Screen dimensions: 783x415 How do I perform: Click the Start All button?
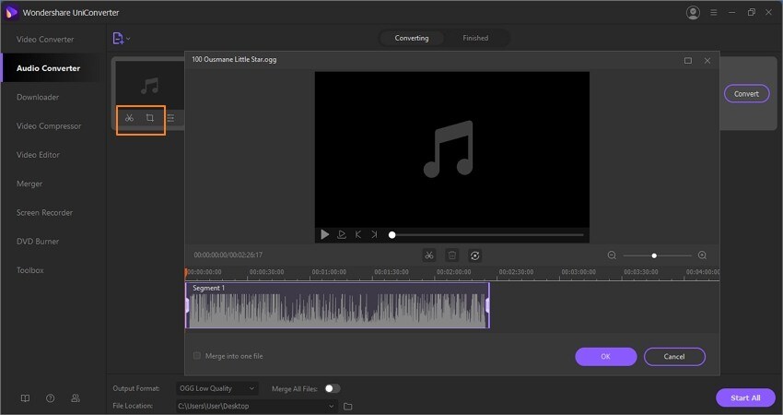tap(745, 398)
